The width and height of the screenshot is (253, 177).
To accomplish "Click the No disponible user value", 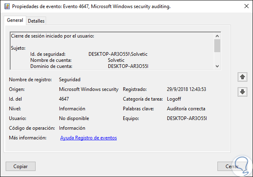I will tap(74, 118).
